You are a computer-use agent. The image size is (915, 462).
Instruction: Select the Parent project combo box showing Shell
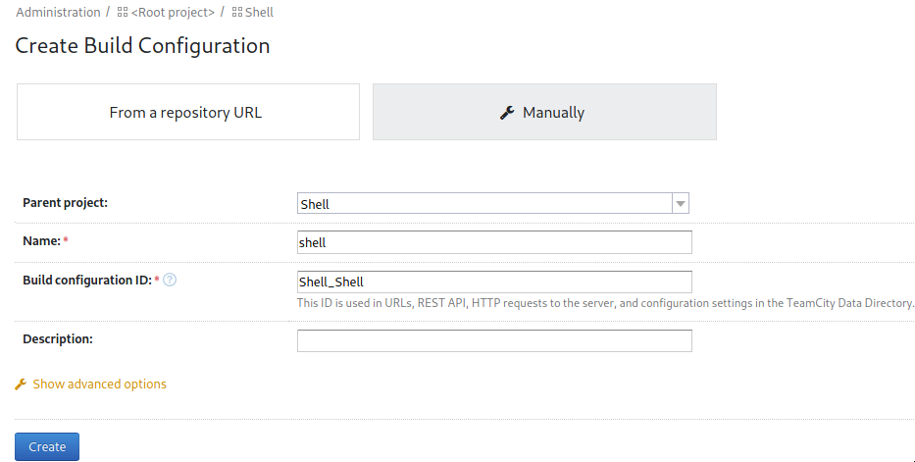coord(493,204)
